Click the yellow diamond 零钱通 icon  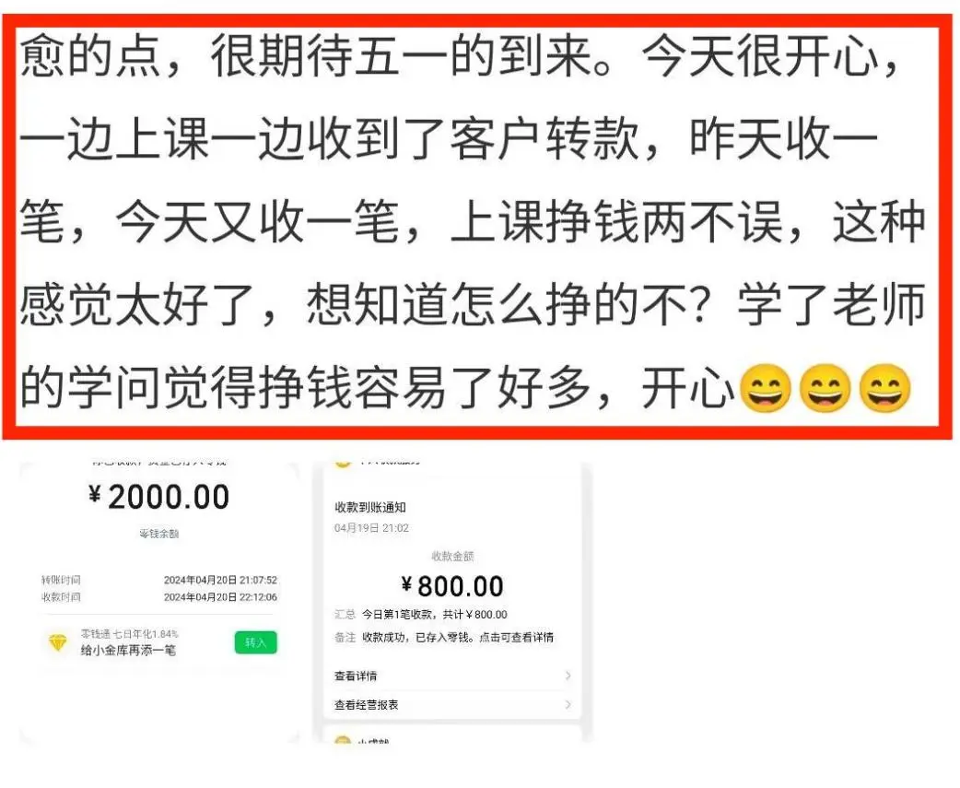tap(58, 643)
